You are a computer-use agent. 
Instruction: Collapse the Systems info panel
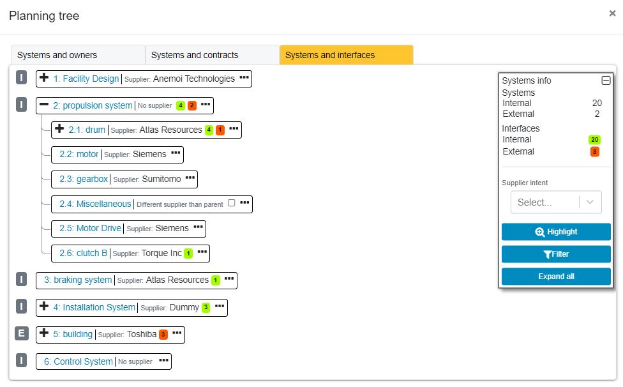pyautogui.click(x=606, y=80)
